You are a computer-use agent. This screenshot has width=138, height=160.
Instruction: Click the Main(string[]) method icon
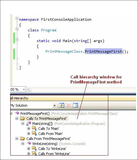pyautogui.click(x=28, y=123)
